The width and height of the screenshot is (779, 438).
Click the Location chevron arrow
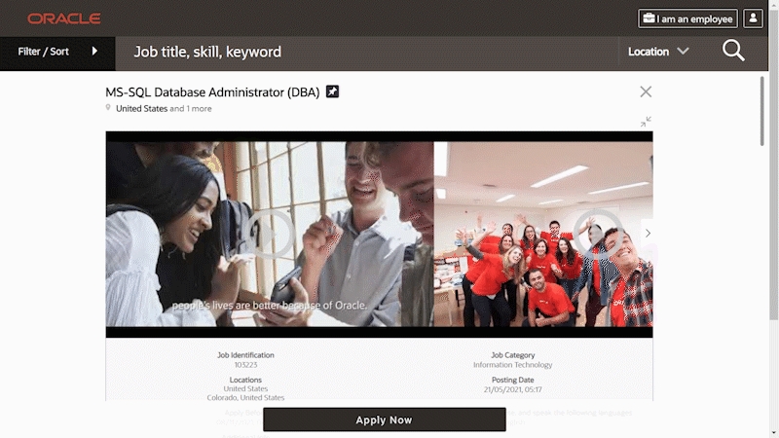click(x=684, y=52)
